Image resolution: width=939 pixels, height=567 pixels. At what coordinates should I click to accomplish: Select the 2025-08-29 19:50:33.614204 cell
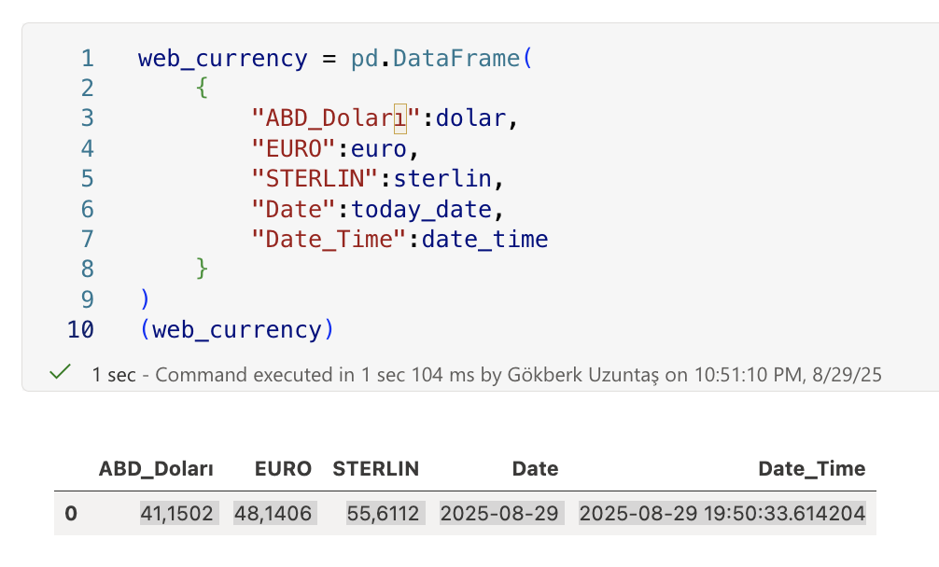722,513
